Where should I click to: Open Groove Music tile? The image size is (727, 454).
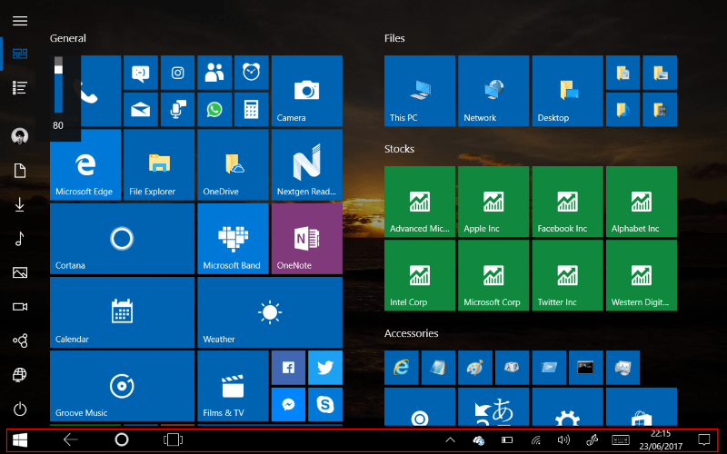click(123, 386)
